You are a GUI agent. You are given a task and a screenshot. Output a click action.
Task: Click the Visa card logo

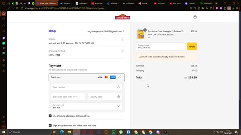[100, 77]
